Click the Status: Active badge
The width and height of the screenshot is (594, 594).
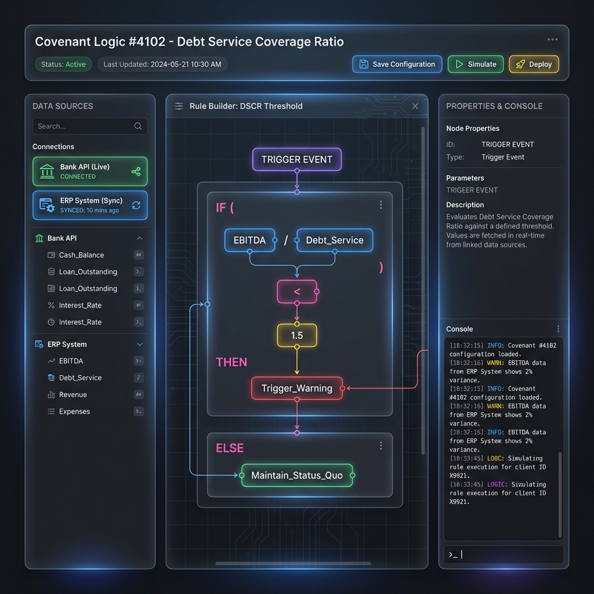63,64
